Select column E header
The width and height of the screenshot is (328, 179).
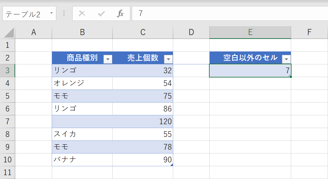point(250,33)
